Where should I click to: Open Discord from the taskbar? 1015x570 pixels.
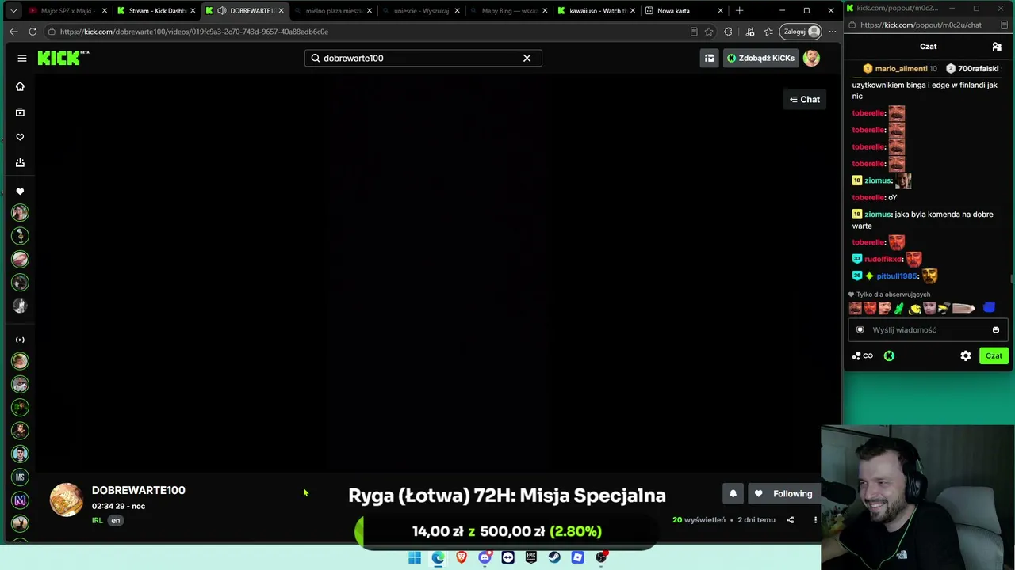coord(485,557)
